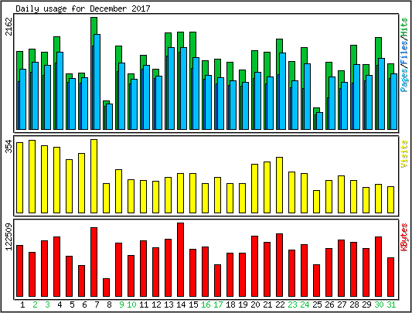
Task: Click day label 1 on the x-axis
Action: 22,304
